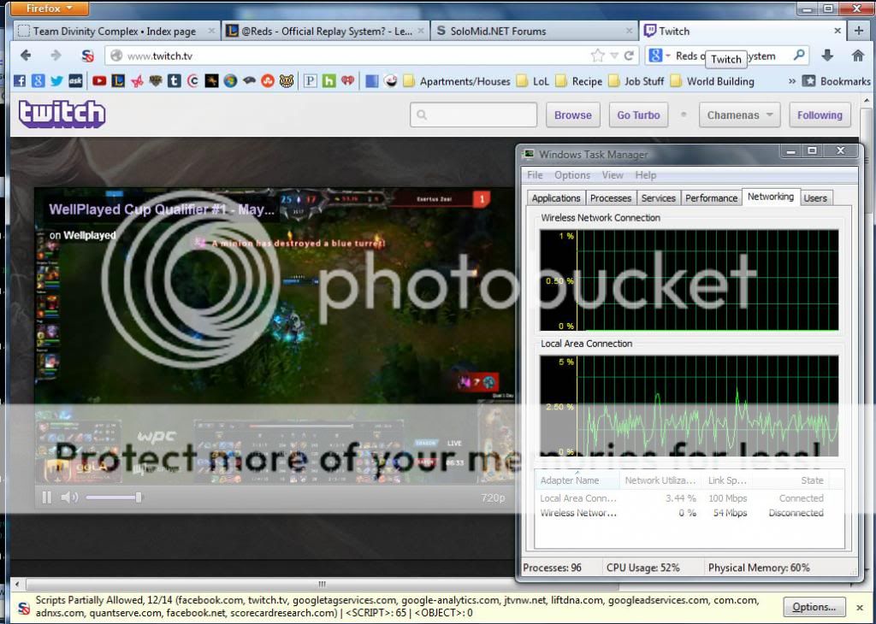
Task: Open the Firefox application menu button
Action: click(x=50, y=9)
